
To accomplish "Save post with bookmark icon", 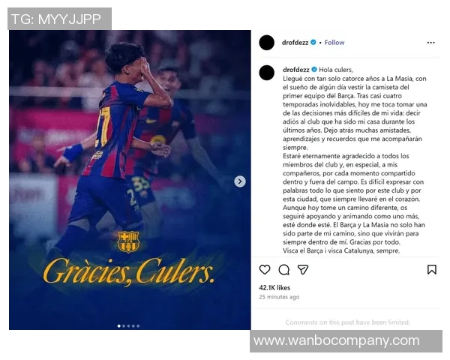I will coord(432,269).
